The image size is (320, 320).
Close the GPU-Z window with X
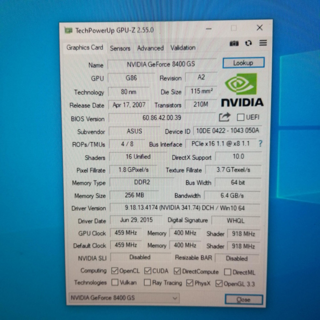tap(259, 27)
